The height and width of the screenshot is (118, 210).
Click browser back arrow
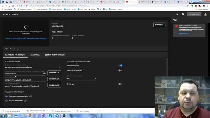point(2,6)
